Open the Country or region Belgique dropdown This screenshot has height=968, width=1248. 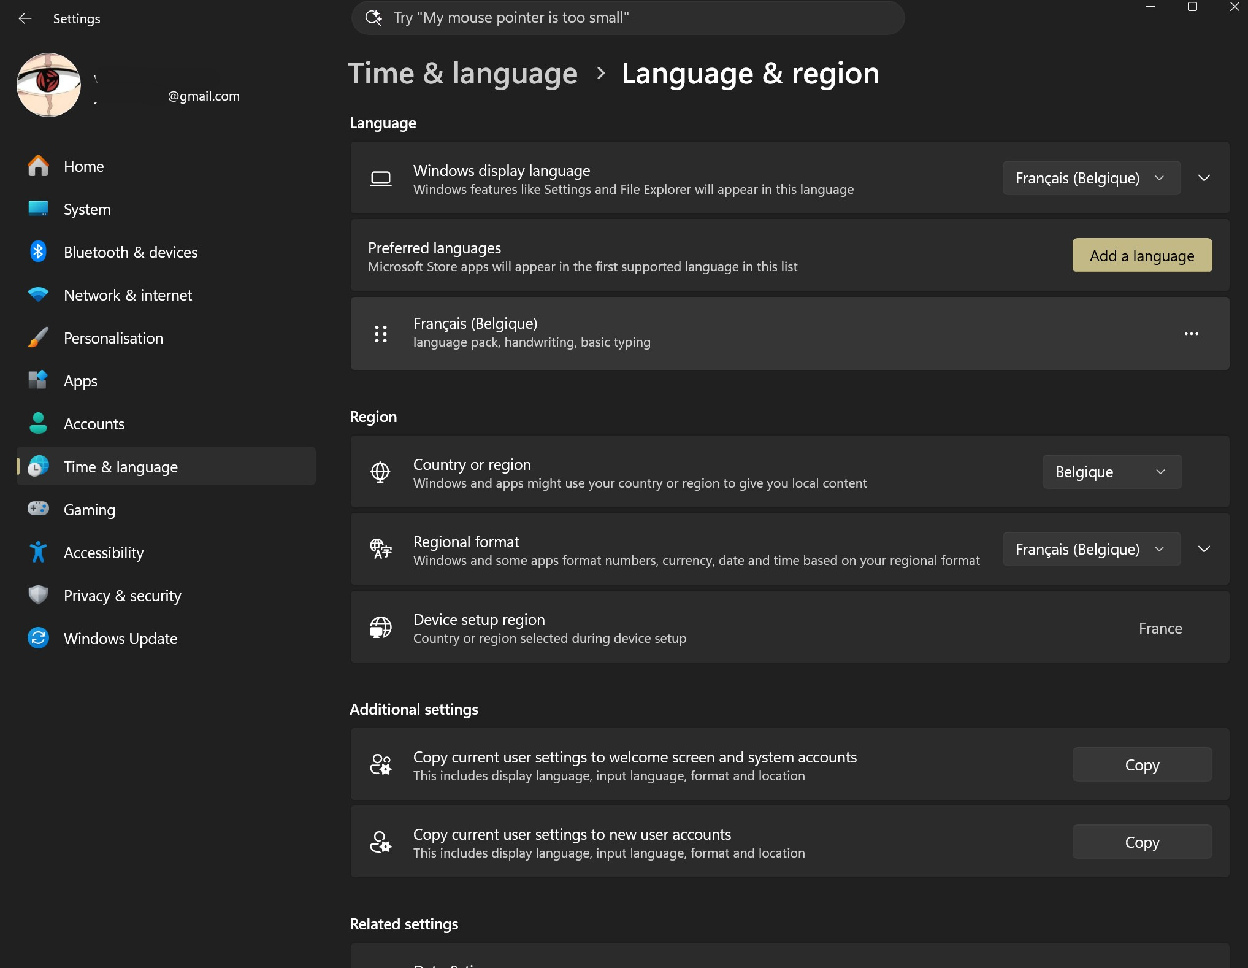coord(1112,472)
